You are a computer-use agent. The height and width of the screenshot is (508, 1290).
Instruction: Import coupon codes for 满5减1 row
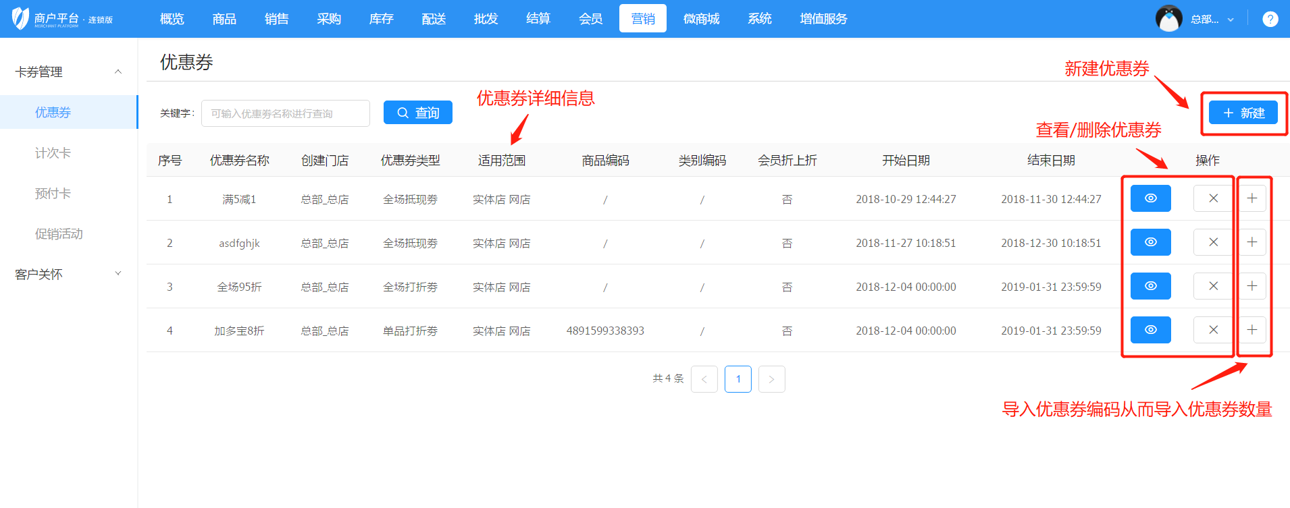coord(1252,198)
